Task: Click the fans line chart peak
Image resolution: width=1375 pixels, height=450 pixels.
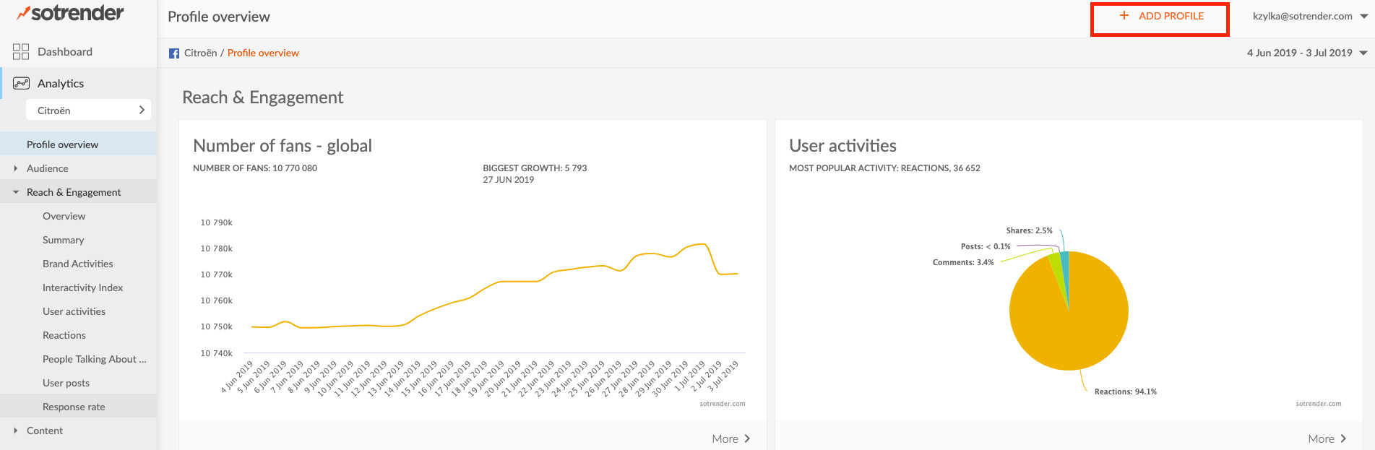Action: coord(702,244)
